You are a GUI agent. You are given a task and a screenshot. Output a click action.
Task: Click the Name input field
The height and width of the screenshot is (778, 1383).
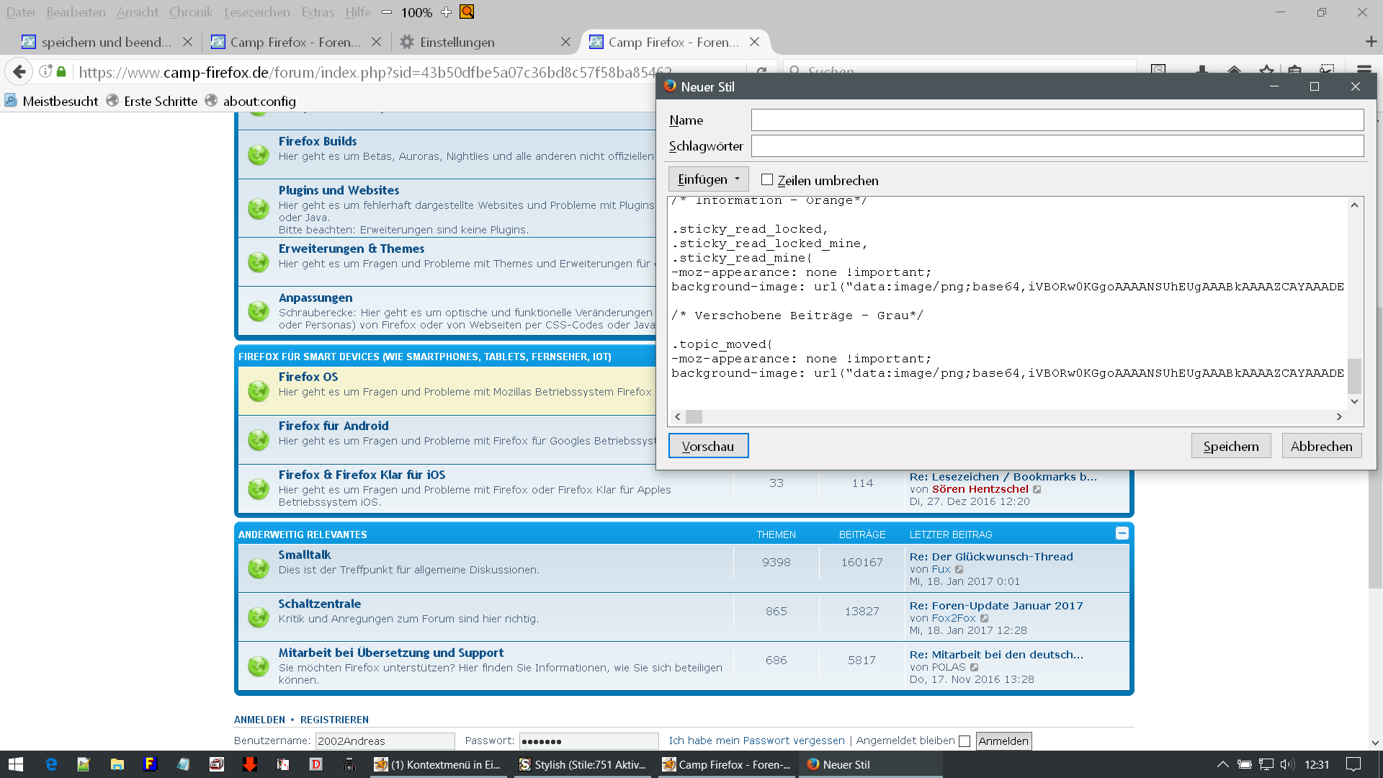pos(1057,120)
